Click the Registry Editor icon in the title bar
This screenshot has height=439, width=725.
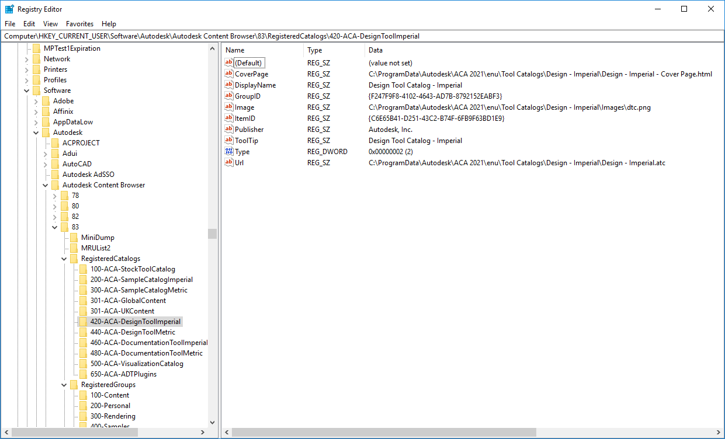(x=9, y=9)
